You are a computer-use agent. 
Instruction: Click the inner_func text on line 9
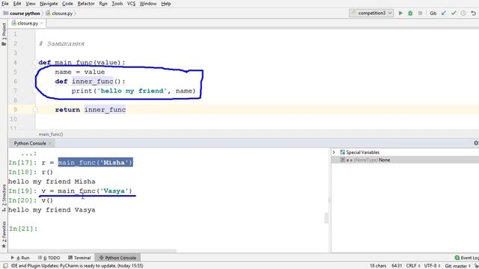tap(105, 110)
